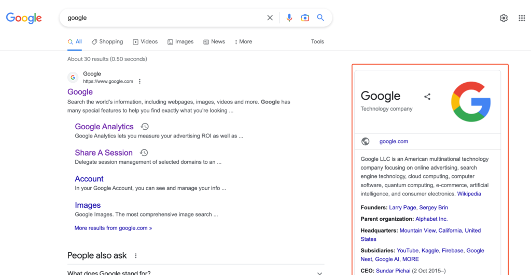531x275 pixels.
Task: Click the Tools button
Action: click(317, 41)
